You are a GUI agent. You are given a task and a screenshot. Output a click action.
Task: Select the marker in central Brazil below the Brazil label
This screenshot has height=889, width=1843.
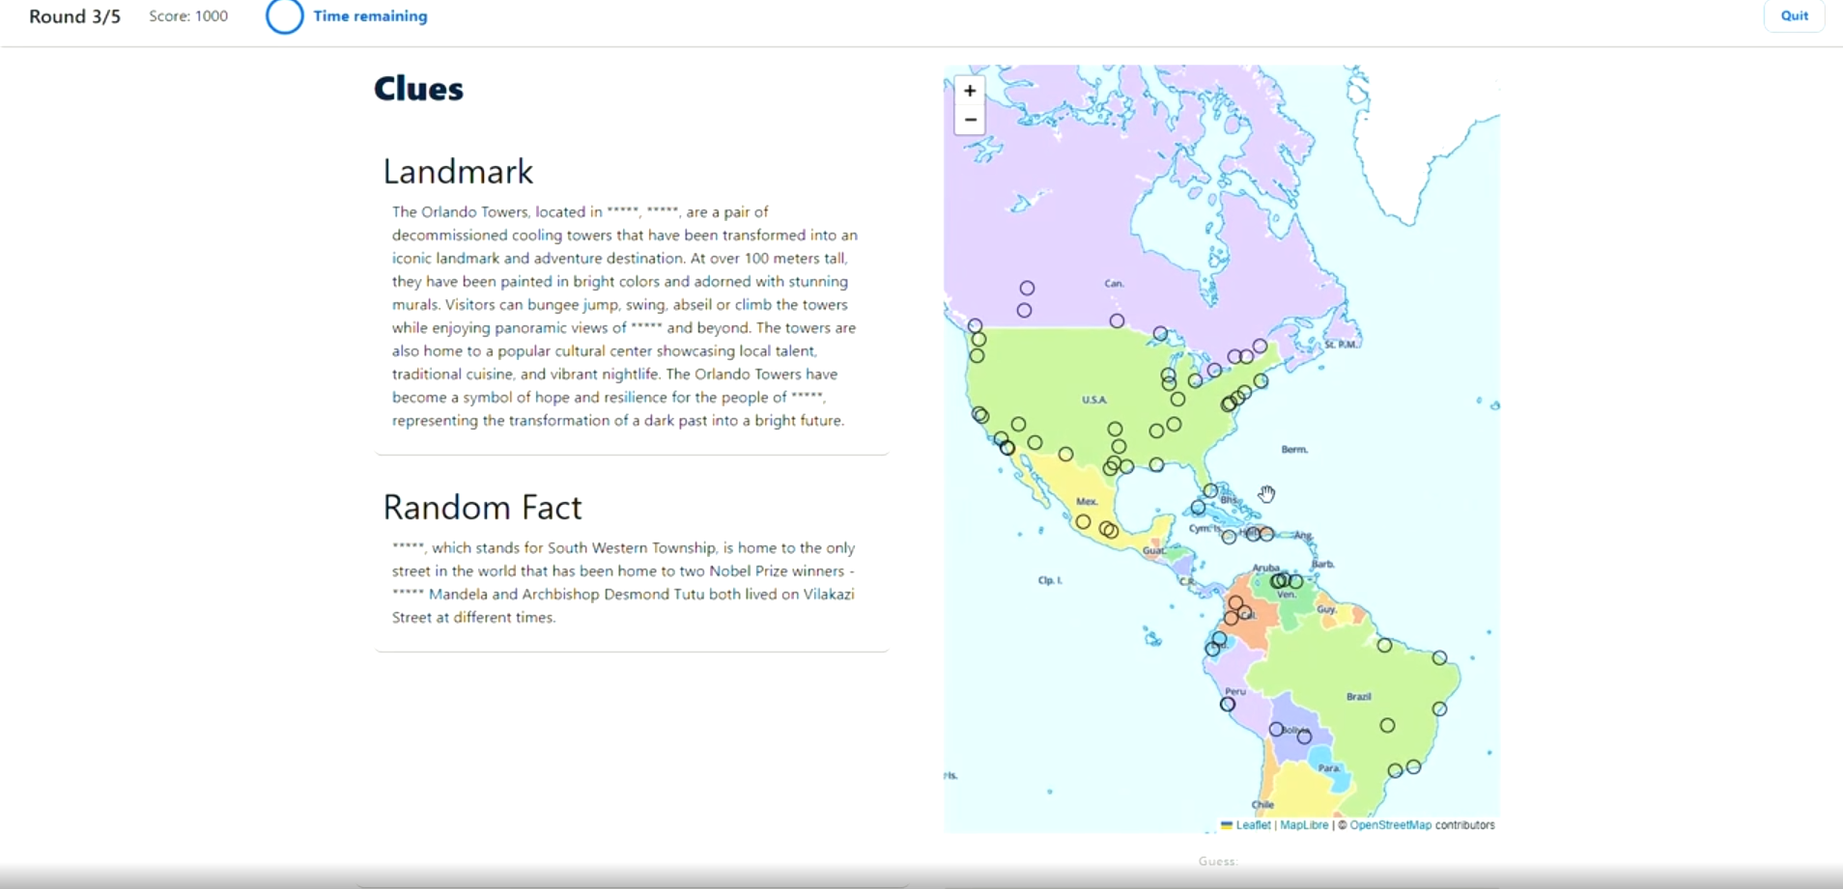coord(1387,725)
